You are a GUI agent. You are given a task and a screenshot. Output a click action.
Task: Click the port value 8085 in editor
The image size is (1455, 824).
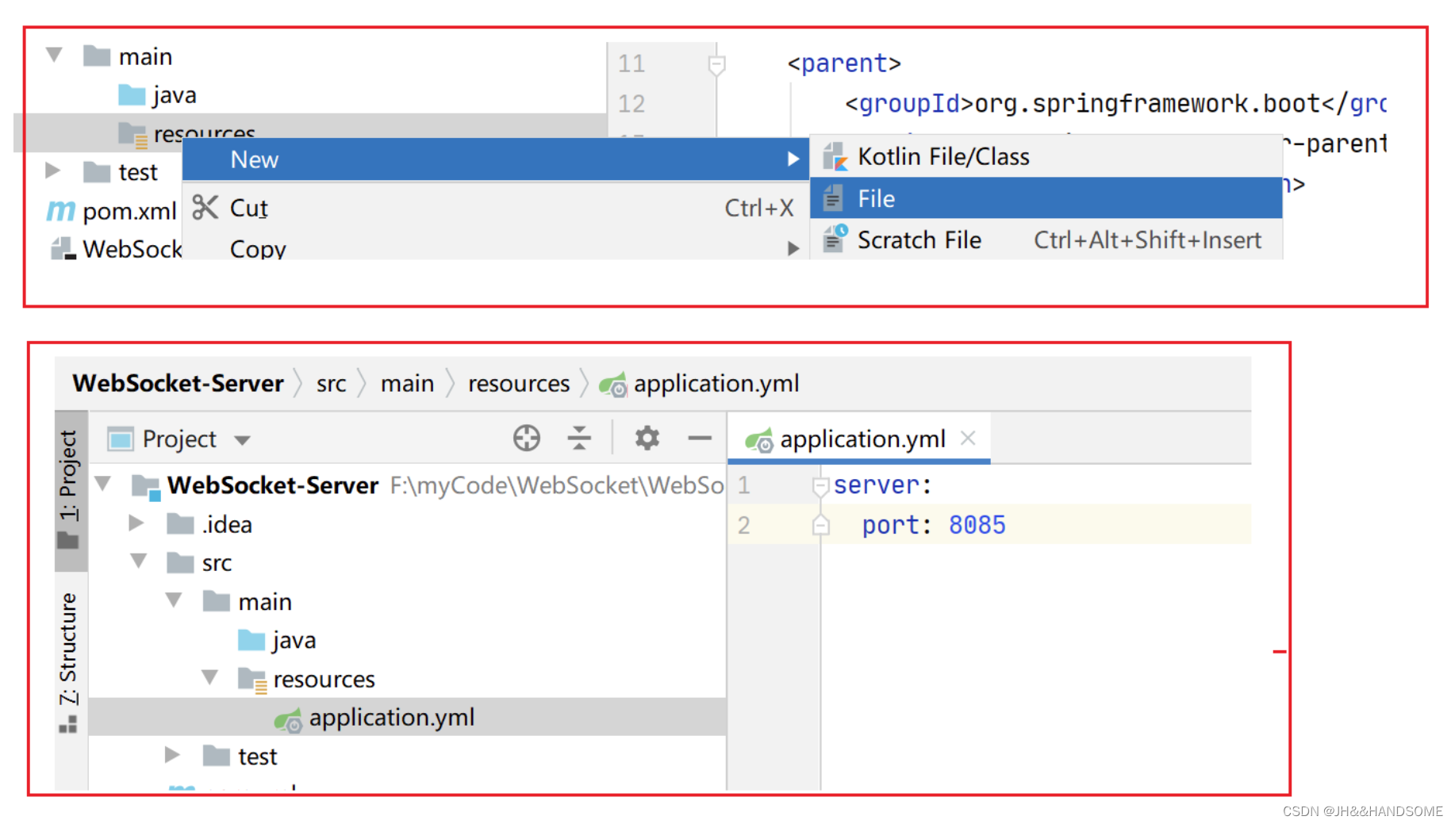click(x=977, y=525)
